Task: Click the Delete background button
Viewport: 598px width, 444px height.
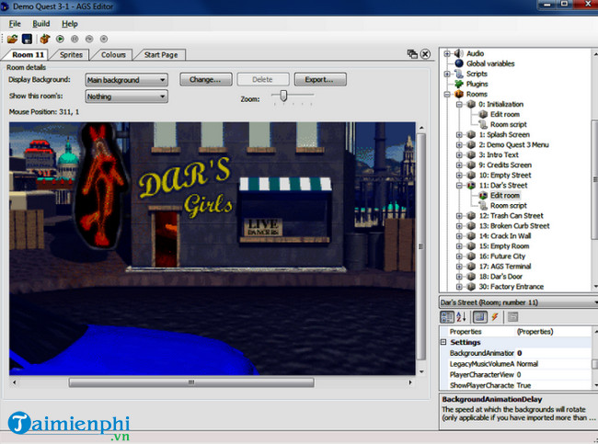Action: (x=262, y=80)
